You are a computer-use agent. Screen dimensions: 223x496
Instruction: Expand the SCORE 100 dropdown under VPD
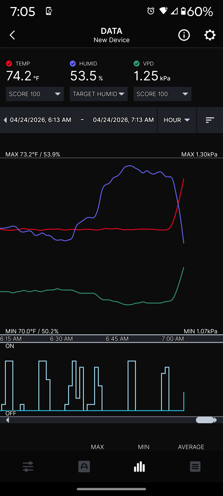coord(162,94)
